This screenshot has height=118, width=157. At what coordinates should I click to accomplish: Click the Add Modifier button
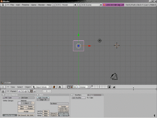pos(78,98)
